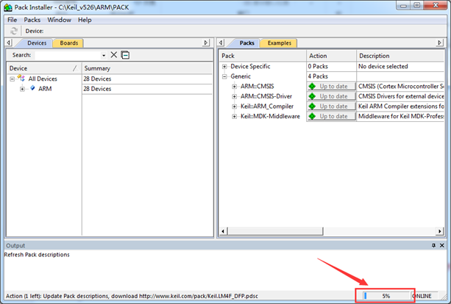451x304 pixels.
Task: Pin the Output panel
Action: [x=433, y=245]
